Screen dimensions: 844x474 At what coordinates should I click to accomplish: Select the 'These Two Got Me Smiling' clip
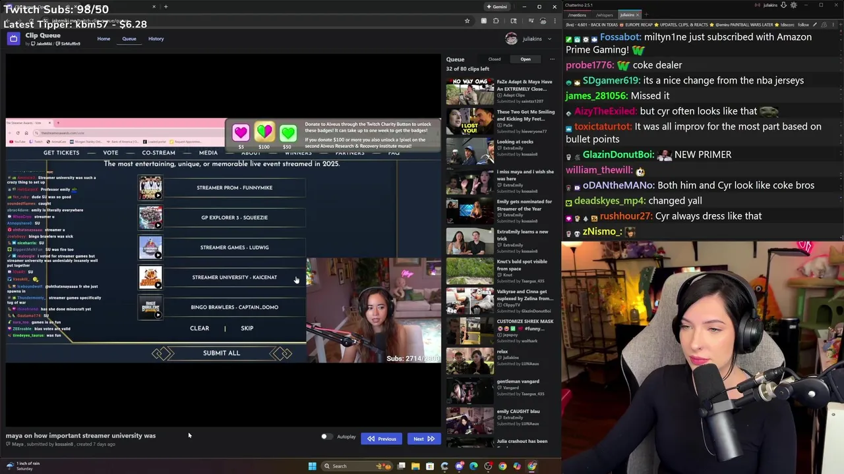click(500, 121)
